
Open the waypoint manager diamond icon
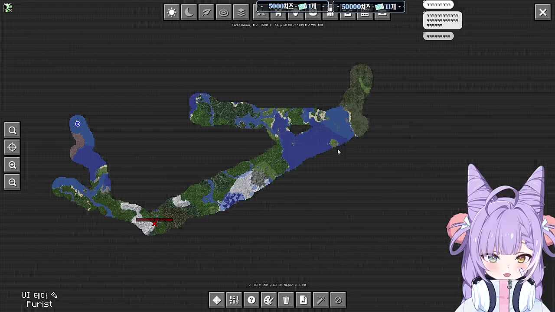point(217,300)
